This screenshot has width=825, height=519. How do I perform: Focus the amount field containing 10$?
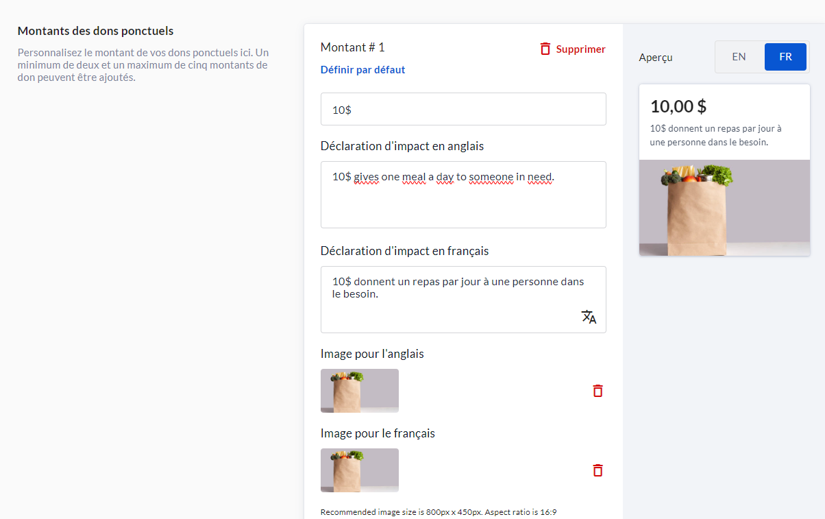463,109
